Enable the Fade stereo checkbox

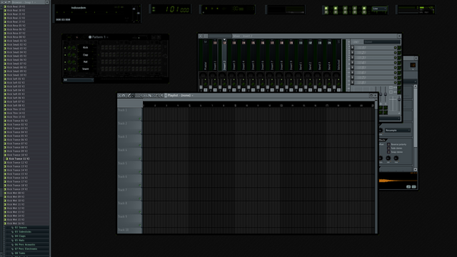[388, 148]
